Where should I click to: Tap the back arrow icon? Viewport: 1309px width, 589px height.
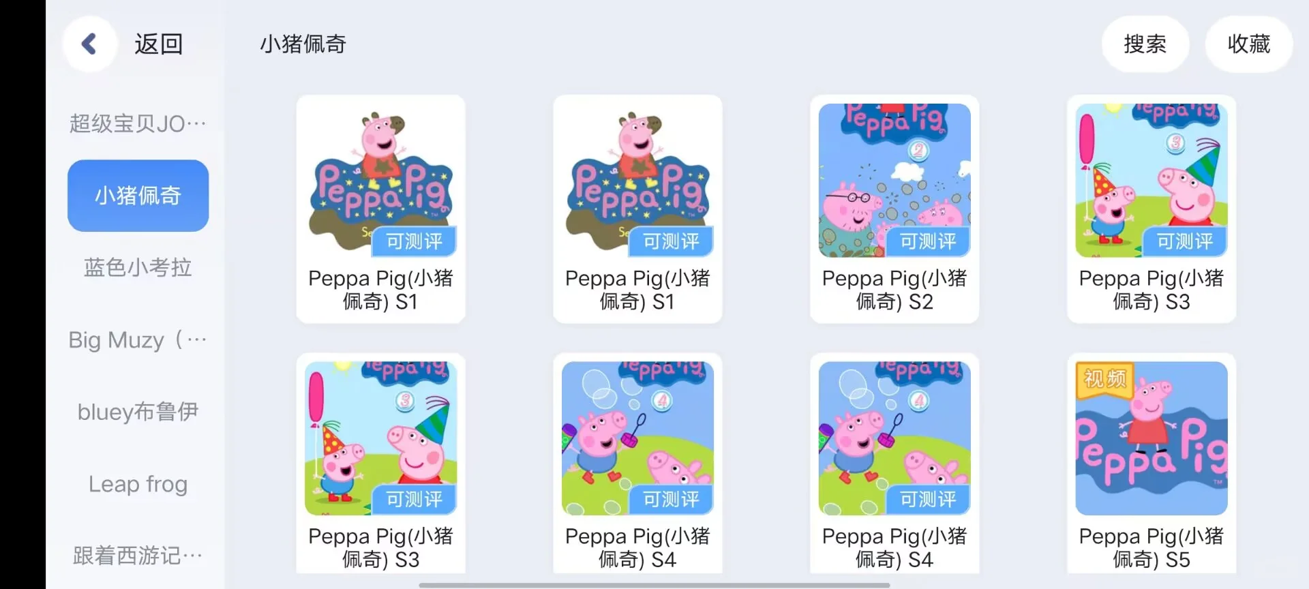(x=89, y=44)
